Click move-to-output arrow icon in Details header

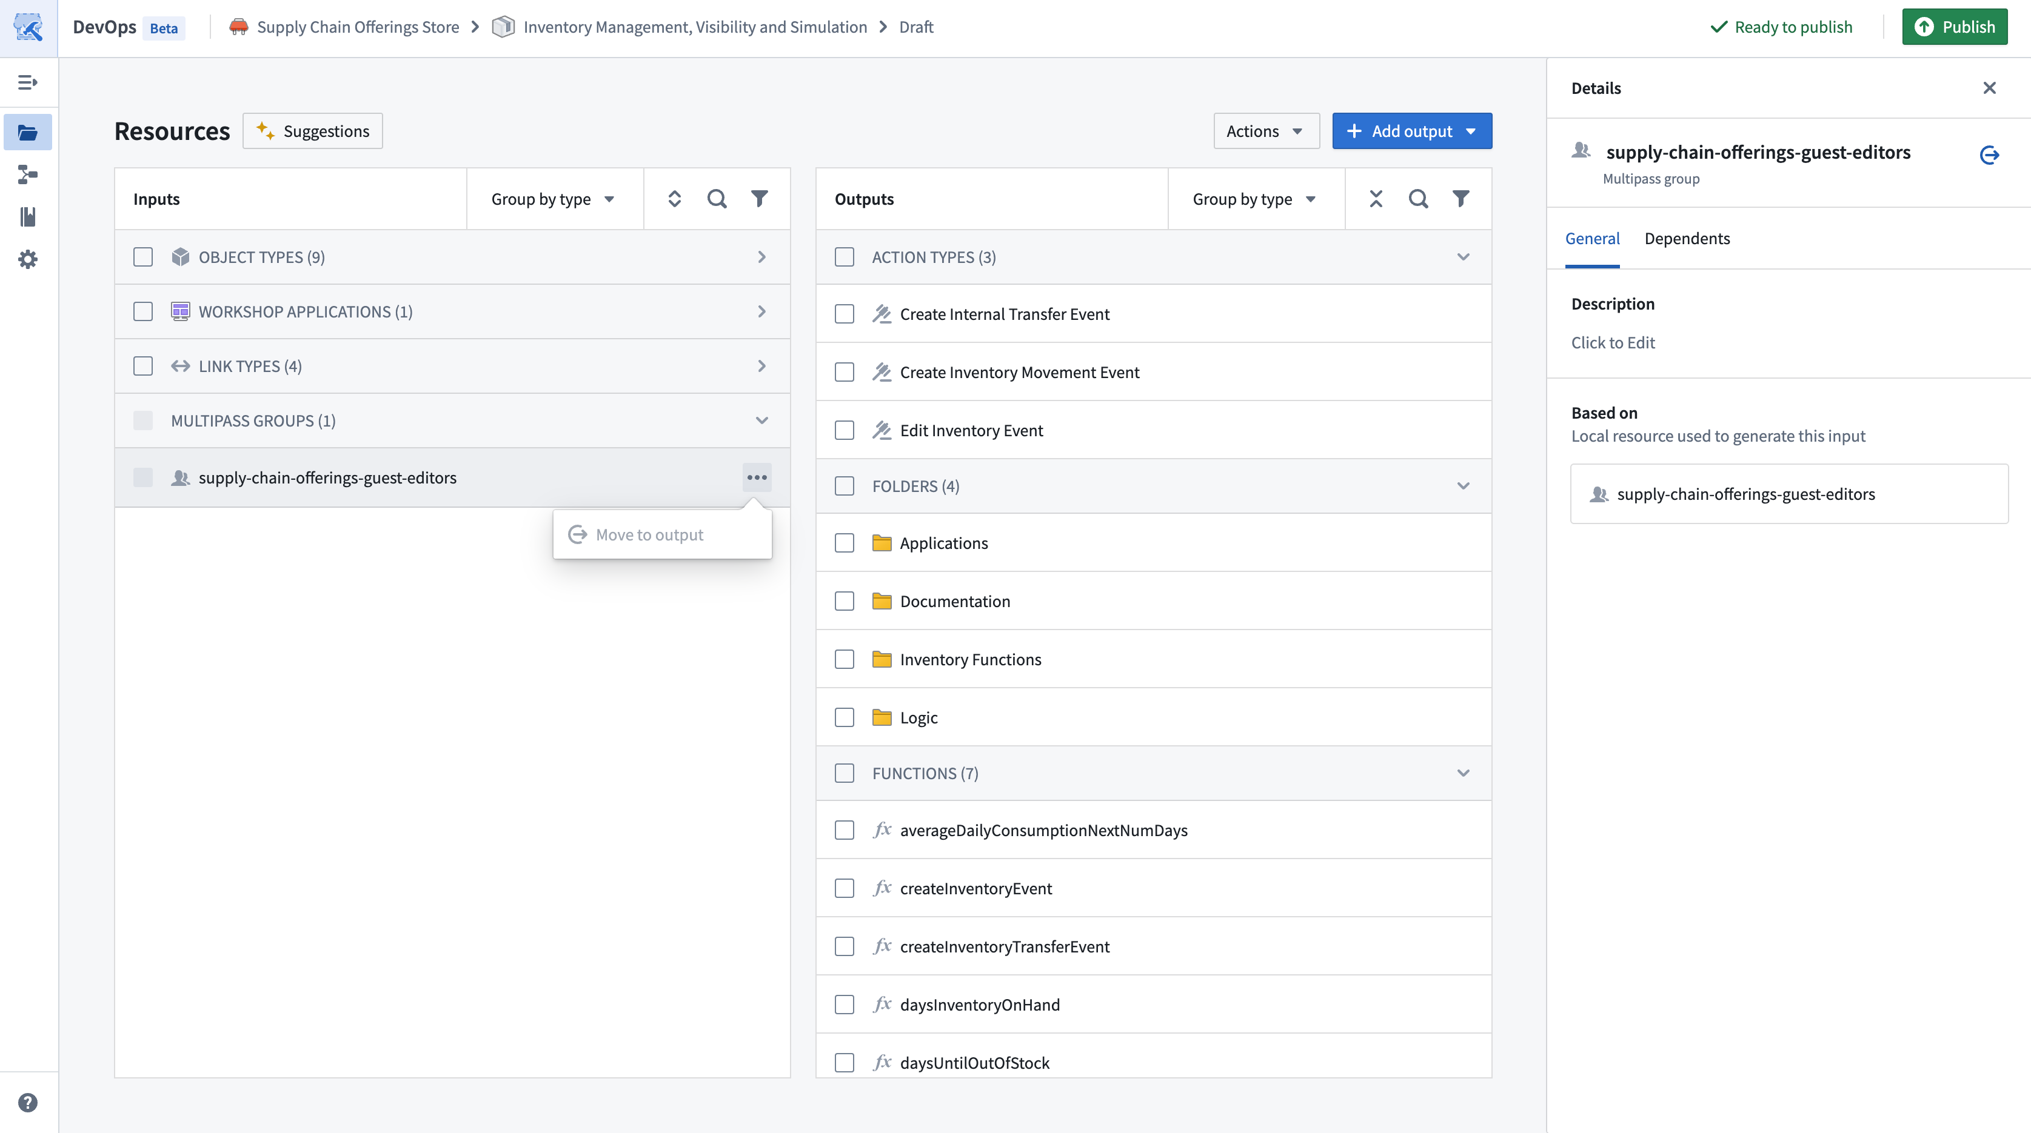click(1989, 154)
